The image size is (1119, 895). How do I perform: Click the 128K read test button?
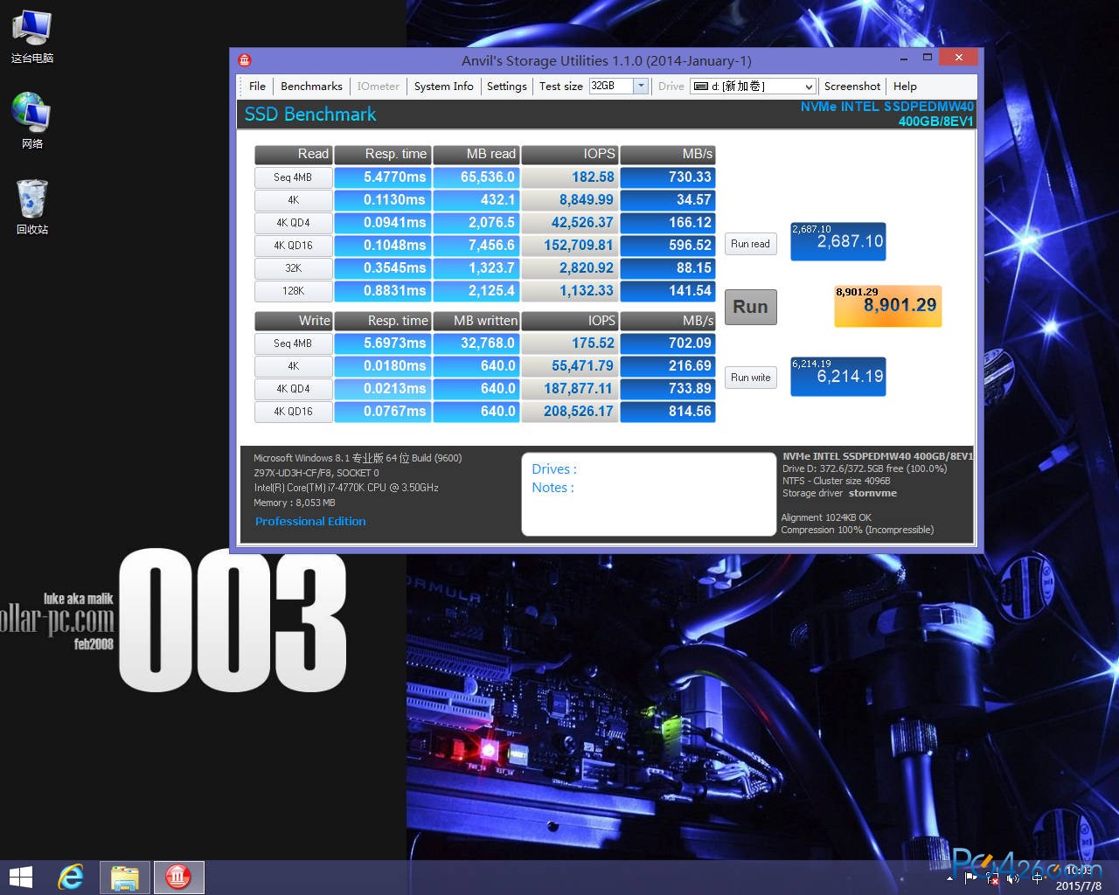[293, 291]
